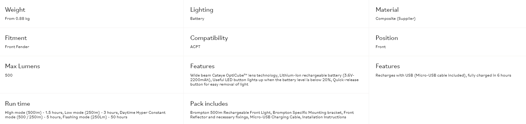526x124 pixels.
Task: Select the "ACPT" compatibility value
Action: [x=195, y=47]
